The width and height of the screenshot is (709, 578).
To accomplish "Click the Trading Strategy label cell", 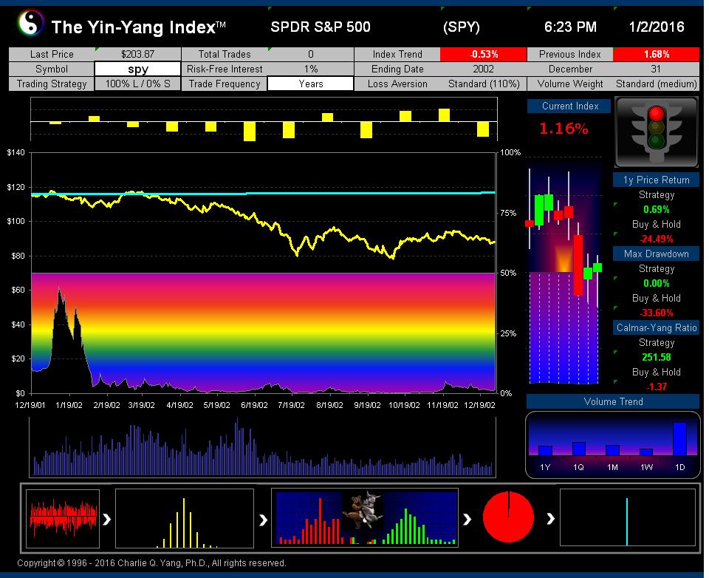I will pyautogui.click(x=52, y=84).
